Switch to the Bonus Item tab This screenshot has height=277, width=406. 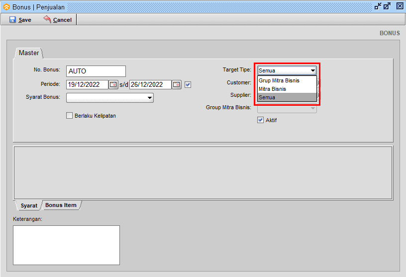(61, 205)
